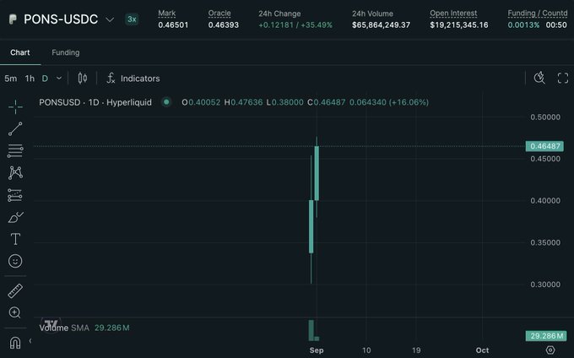The image size is (574, 358).
Task: Select the 1h timeframe
Action: [30, 79]
